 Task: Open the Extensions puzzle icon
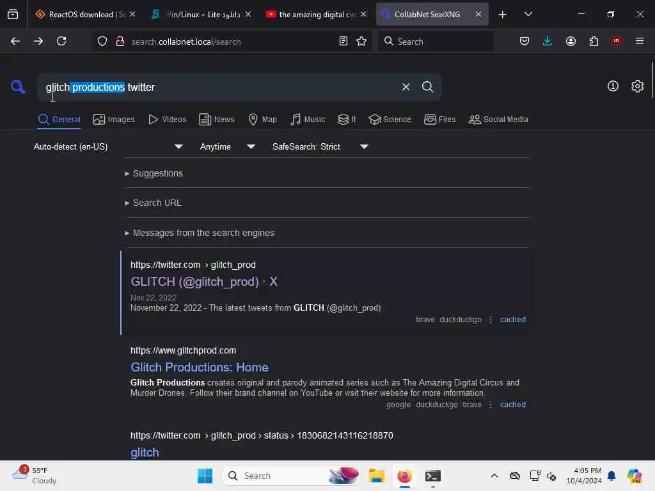pos(594,41)
